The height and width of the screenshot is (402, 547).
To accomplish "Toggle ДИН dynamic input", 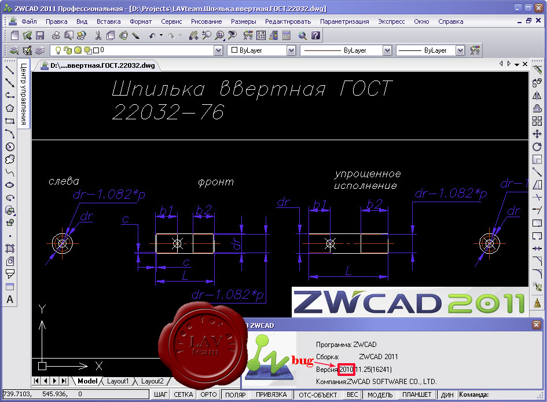I will (x=447, y=394).
